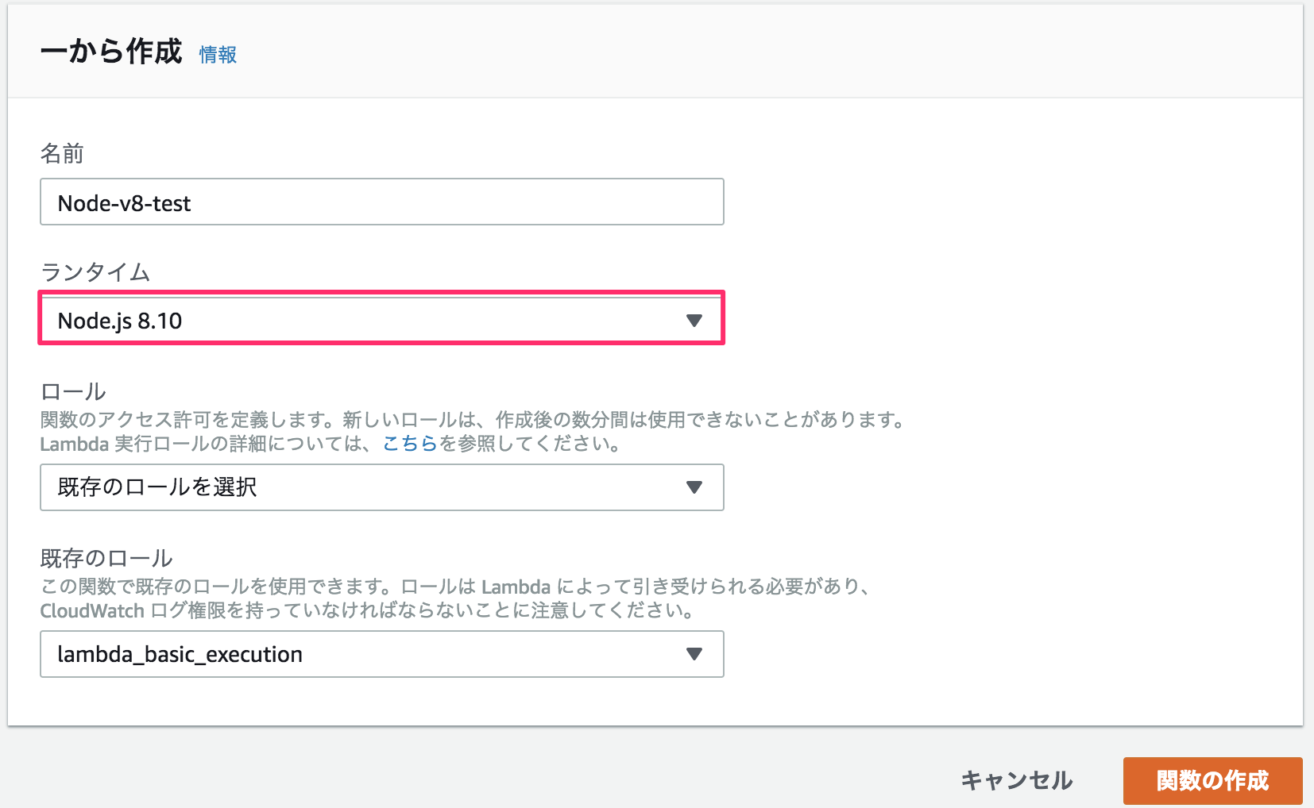Click the 一から作成 section heading
Image resolution: width=1314 pixels, height=808 pixels.
110,52
